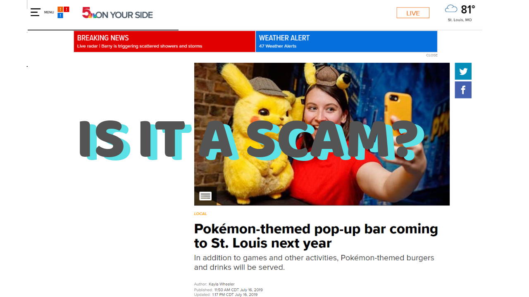
Task: Open the Breaking News banner
Action: (x=164, y=41)
